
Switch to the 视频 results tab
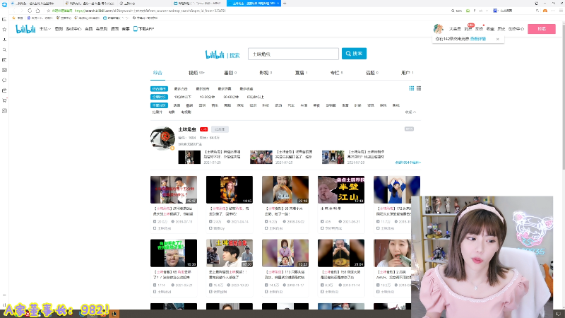coord(196,73)
